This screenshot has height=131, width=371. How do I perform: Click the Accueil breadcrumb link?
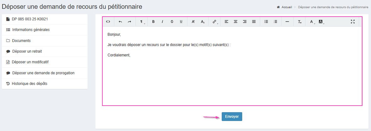[287, 7]
